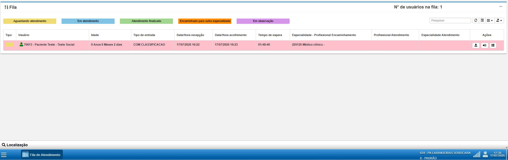Click the Pesquisar search field
The width and height of the screenshot is (508, 160).
(450, 20)
